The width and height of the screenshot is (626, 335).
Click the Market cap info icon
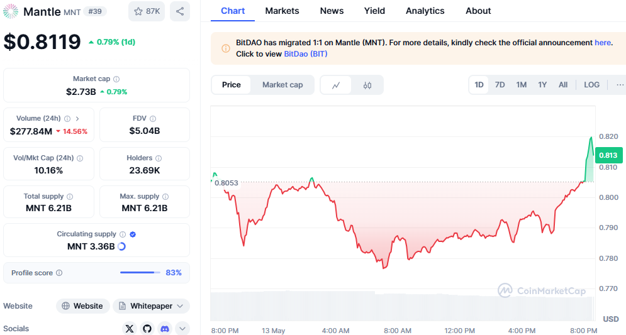[116, 79]
